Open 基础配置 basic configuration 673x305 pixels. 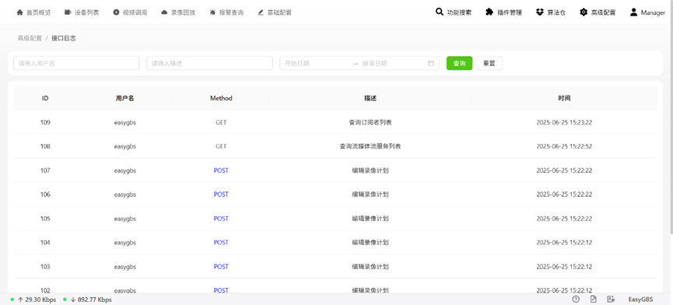coord(275,12)
